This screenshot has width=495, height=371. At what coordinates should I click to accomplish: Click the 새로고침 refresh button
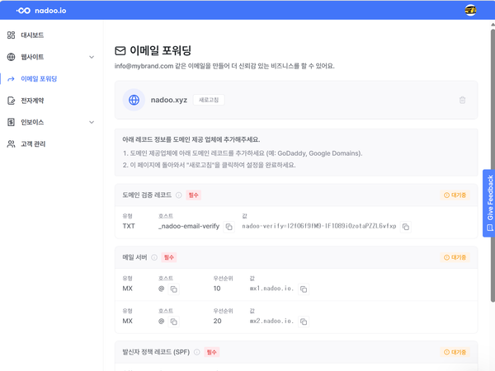(209, 100)
